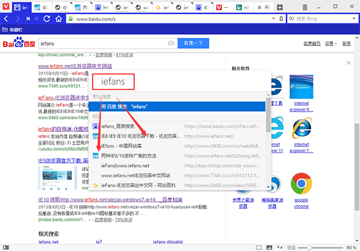This screenshot has height=251, width=360.
Task: Open the closed tabs trash can
Action: [x=305, y=7]
